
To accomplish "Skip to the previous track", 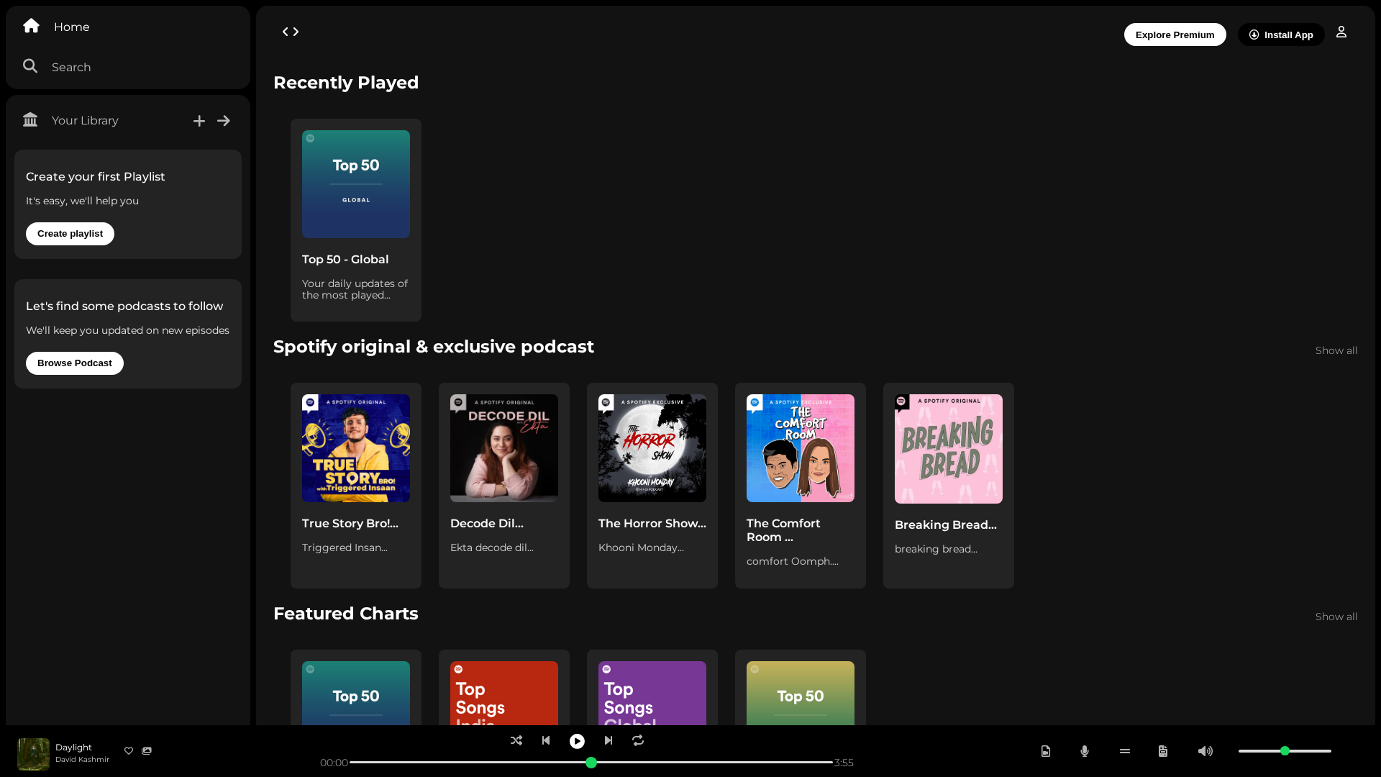I will pos(546,740).
